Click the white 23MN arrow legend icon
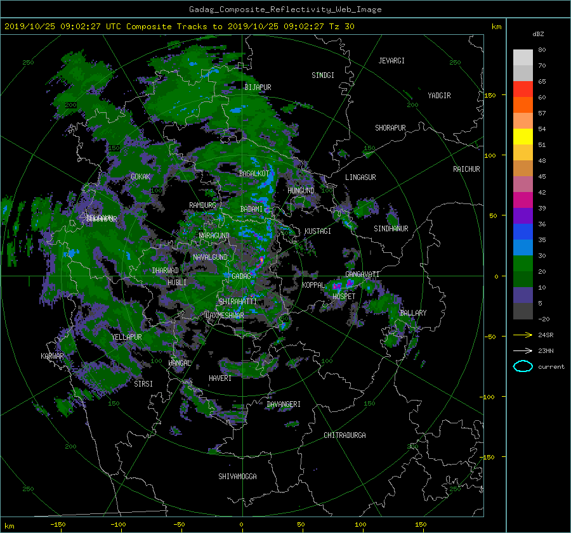The image size is (571, 533). pos(523,350)
